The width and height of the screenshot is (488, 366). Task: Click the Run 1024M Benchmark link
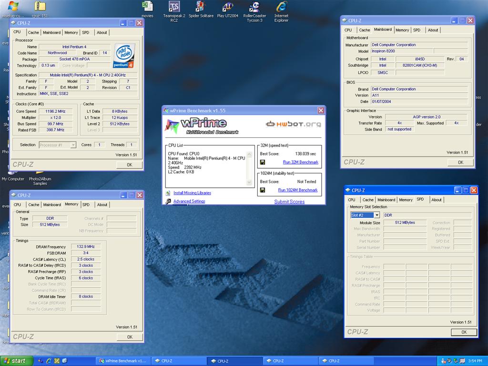298,190
